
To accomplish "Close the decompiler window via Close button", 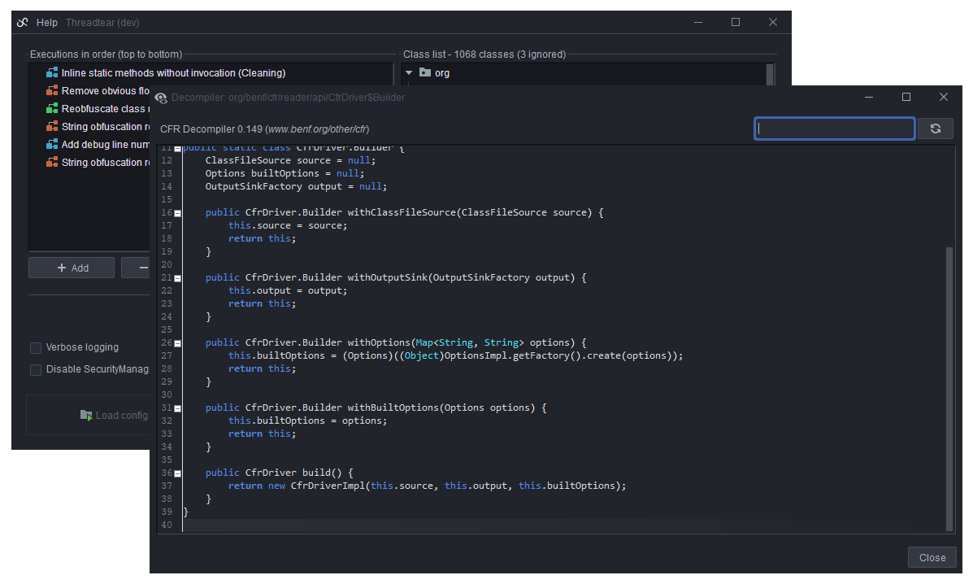I will coord(932,557).
